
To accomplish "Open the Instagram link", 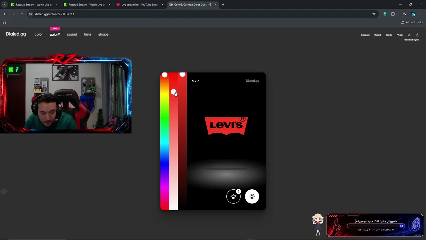I will 365,35.
